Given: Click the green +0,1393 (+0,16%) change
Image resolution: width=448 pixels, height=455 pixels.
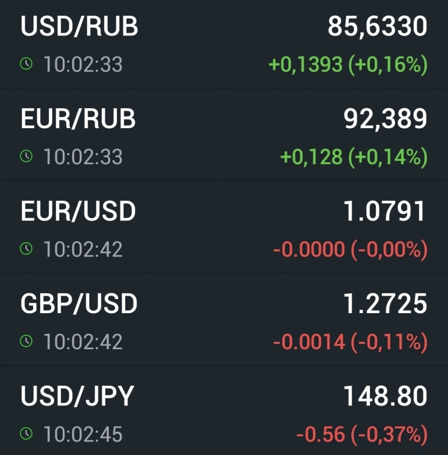Looking at the screenshot, I should pyautogui.click(x=348, y=64).
